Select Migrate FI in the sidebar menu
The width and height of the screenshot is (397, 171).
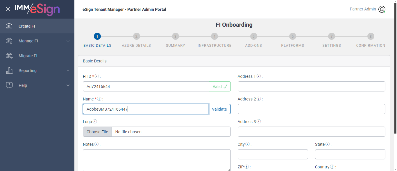[28, 56]
